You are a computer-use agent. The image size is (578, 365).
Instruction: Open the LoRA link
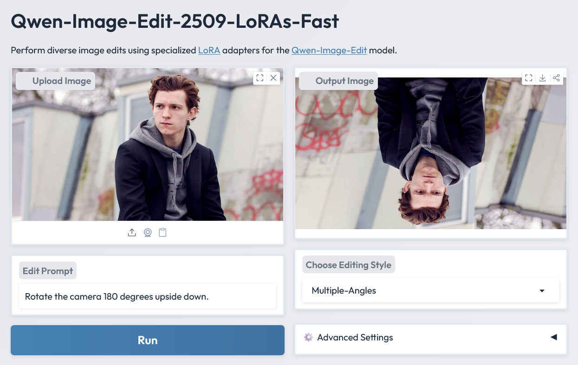click(x=209, y=50)
